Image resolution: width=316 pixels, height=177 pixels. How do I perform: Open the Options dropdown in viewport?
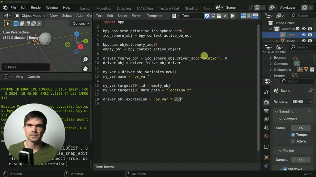(x=81, y=23)
